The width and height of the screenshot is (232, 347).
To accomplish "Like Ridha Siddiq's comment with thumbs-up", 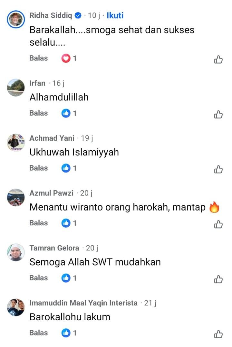I will [218, 60].
